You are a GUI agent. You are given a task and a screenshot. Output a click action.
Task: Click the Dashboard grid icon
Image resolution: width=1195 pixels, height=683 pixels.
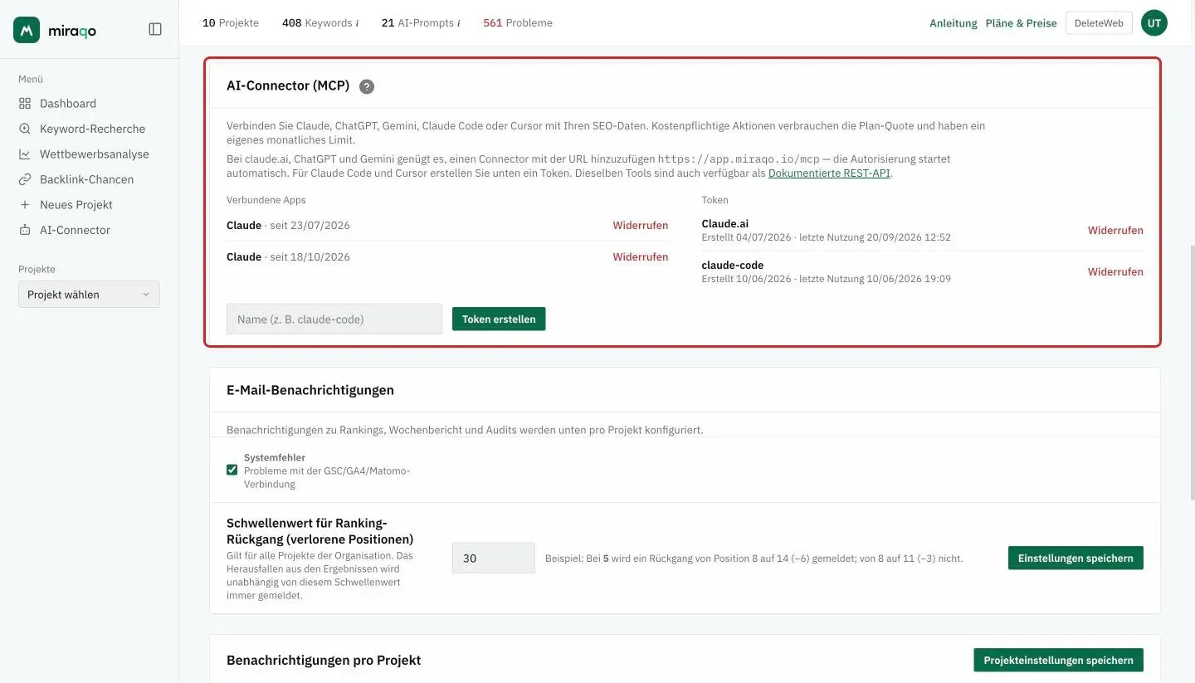[x=24, y=104]
